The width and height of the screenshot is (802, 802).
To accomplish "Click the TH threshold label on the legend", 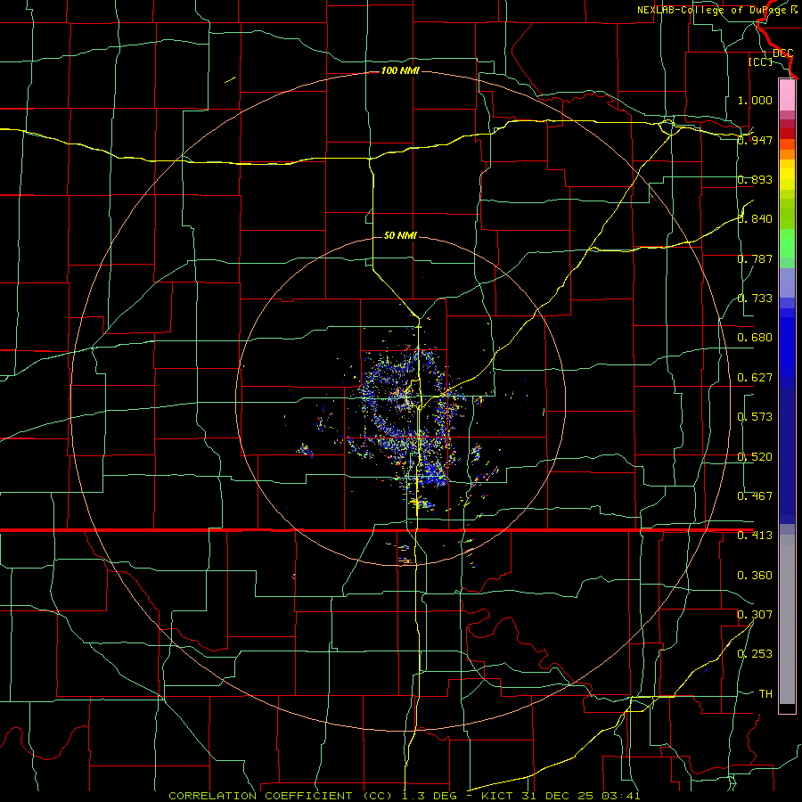I will 765,694.
